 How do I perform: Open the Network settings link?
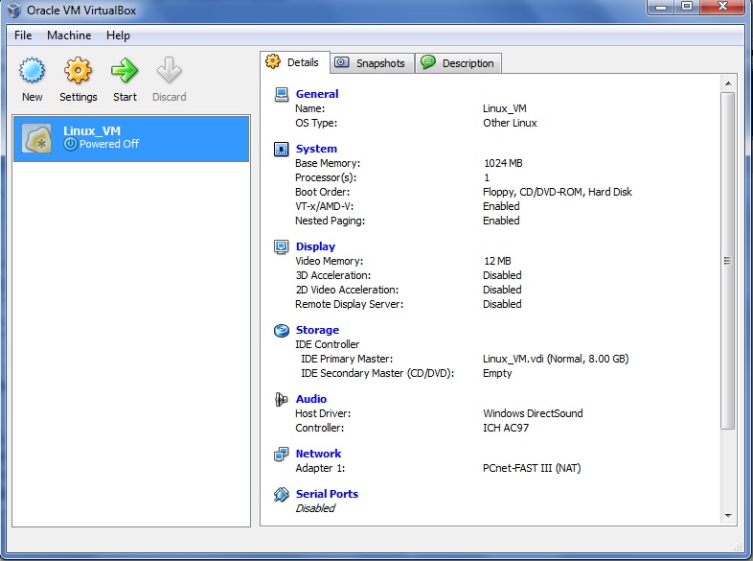pyautogui.click(x=318, y=454)
